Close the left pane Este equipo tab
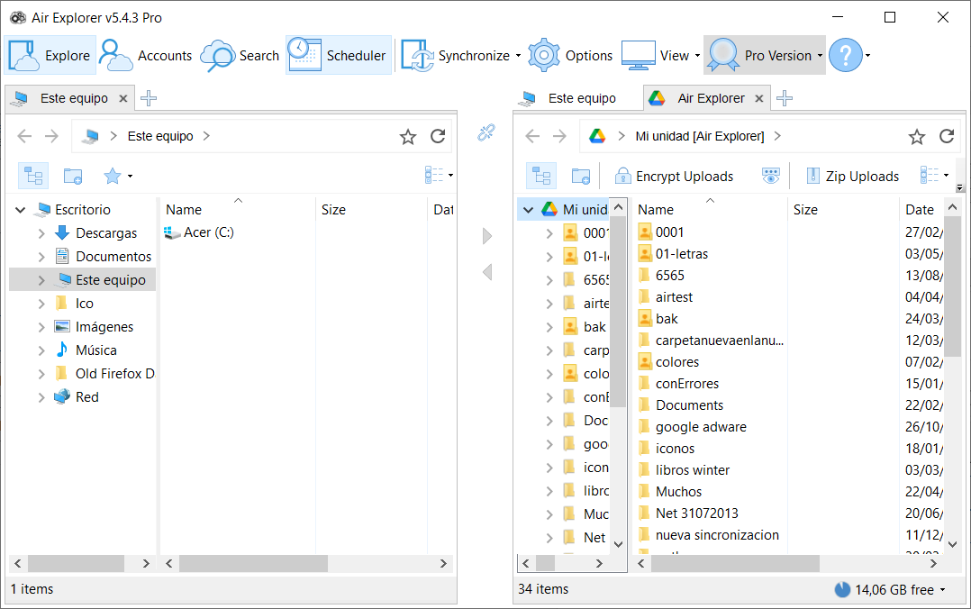 pyautogui.click(x=123, y=98)
